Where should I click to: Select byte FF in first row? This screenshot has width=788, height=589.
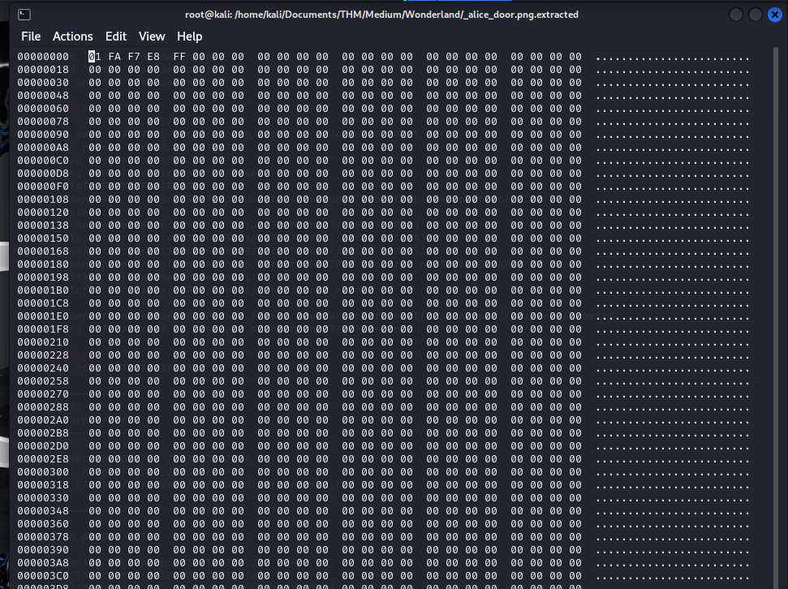point(179,57)
